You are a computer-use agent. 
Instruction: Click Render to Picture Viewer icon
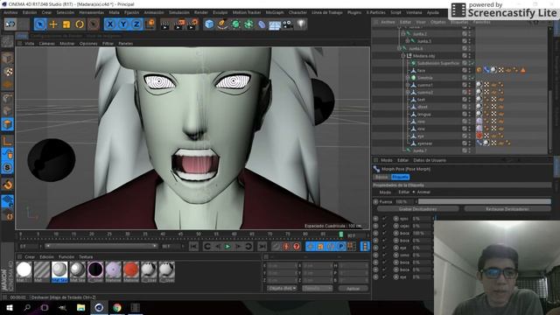pos(178,24)
